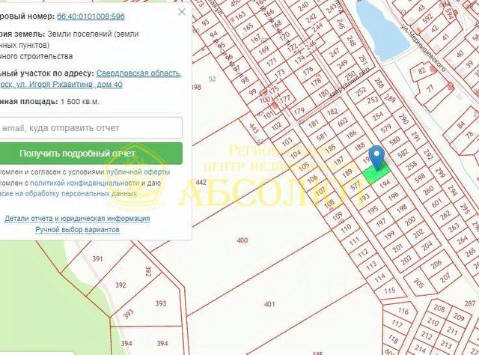Click the Получить подробный отчет button
Screen dimensions: 479x355
coord(91,154)
